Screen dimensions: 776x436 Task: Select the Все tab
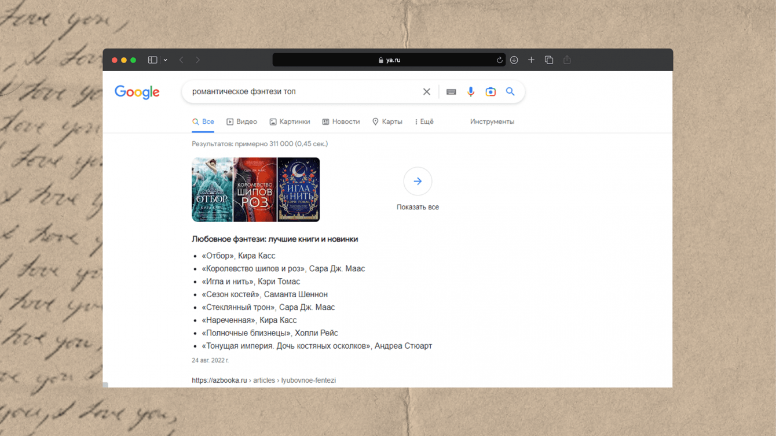(203, 122)
